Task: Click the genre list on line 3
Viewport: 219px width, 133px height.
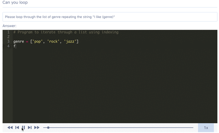Action: [x=54, y=41]
